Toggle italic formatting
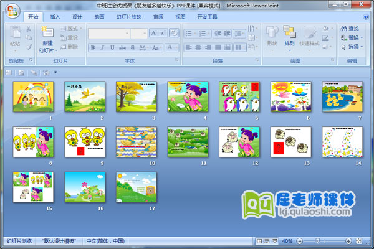 click(x=103, y=48)
